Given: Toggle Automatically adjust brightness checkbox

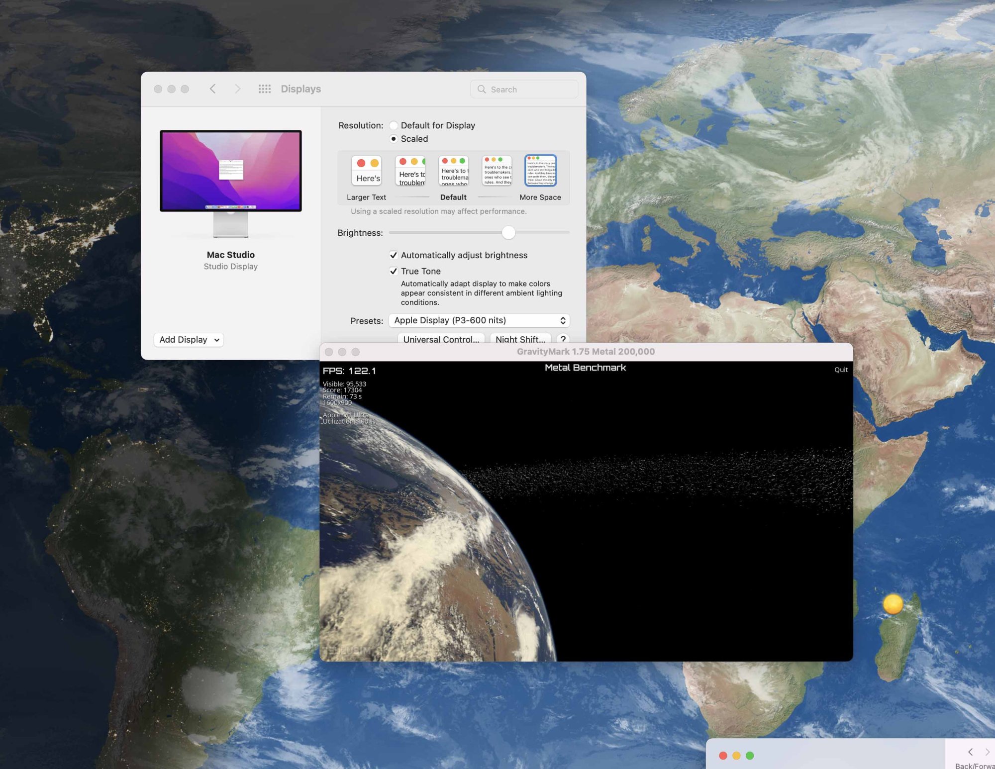Looking at the screenshot, I should [x=394, y=255].
